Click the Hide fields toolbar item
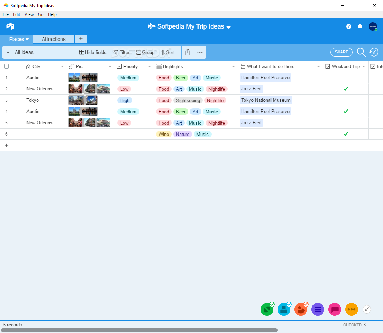The image size is (383, 333). click(x=93, y=52)
